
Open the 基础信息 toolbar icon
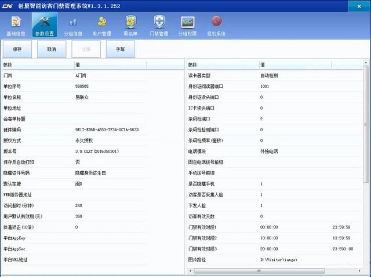(14, 25)
